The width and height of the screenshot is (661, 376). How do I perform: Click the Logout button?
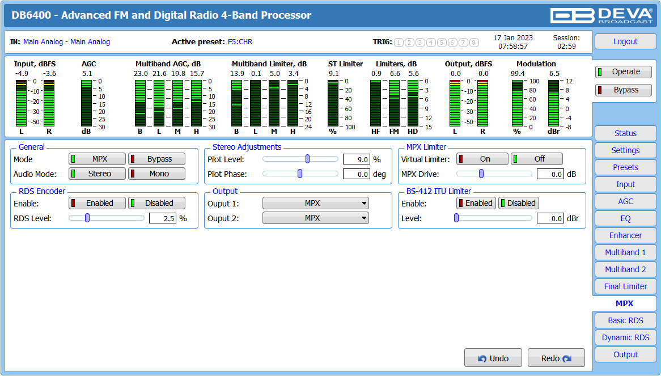[626, 41]
